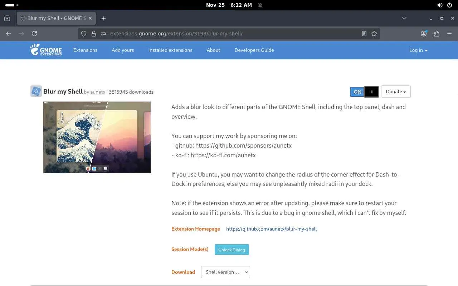The width and height of the screenshot is (458, 286).
Task: Reload the current page
Action: [34, 34]
